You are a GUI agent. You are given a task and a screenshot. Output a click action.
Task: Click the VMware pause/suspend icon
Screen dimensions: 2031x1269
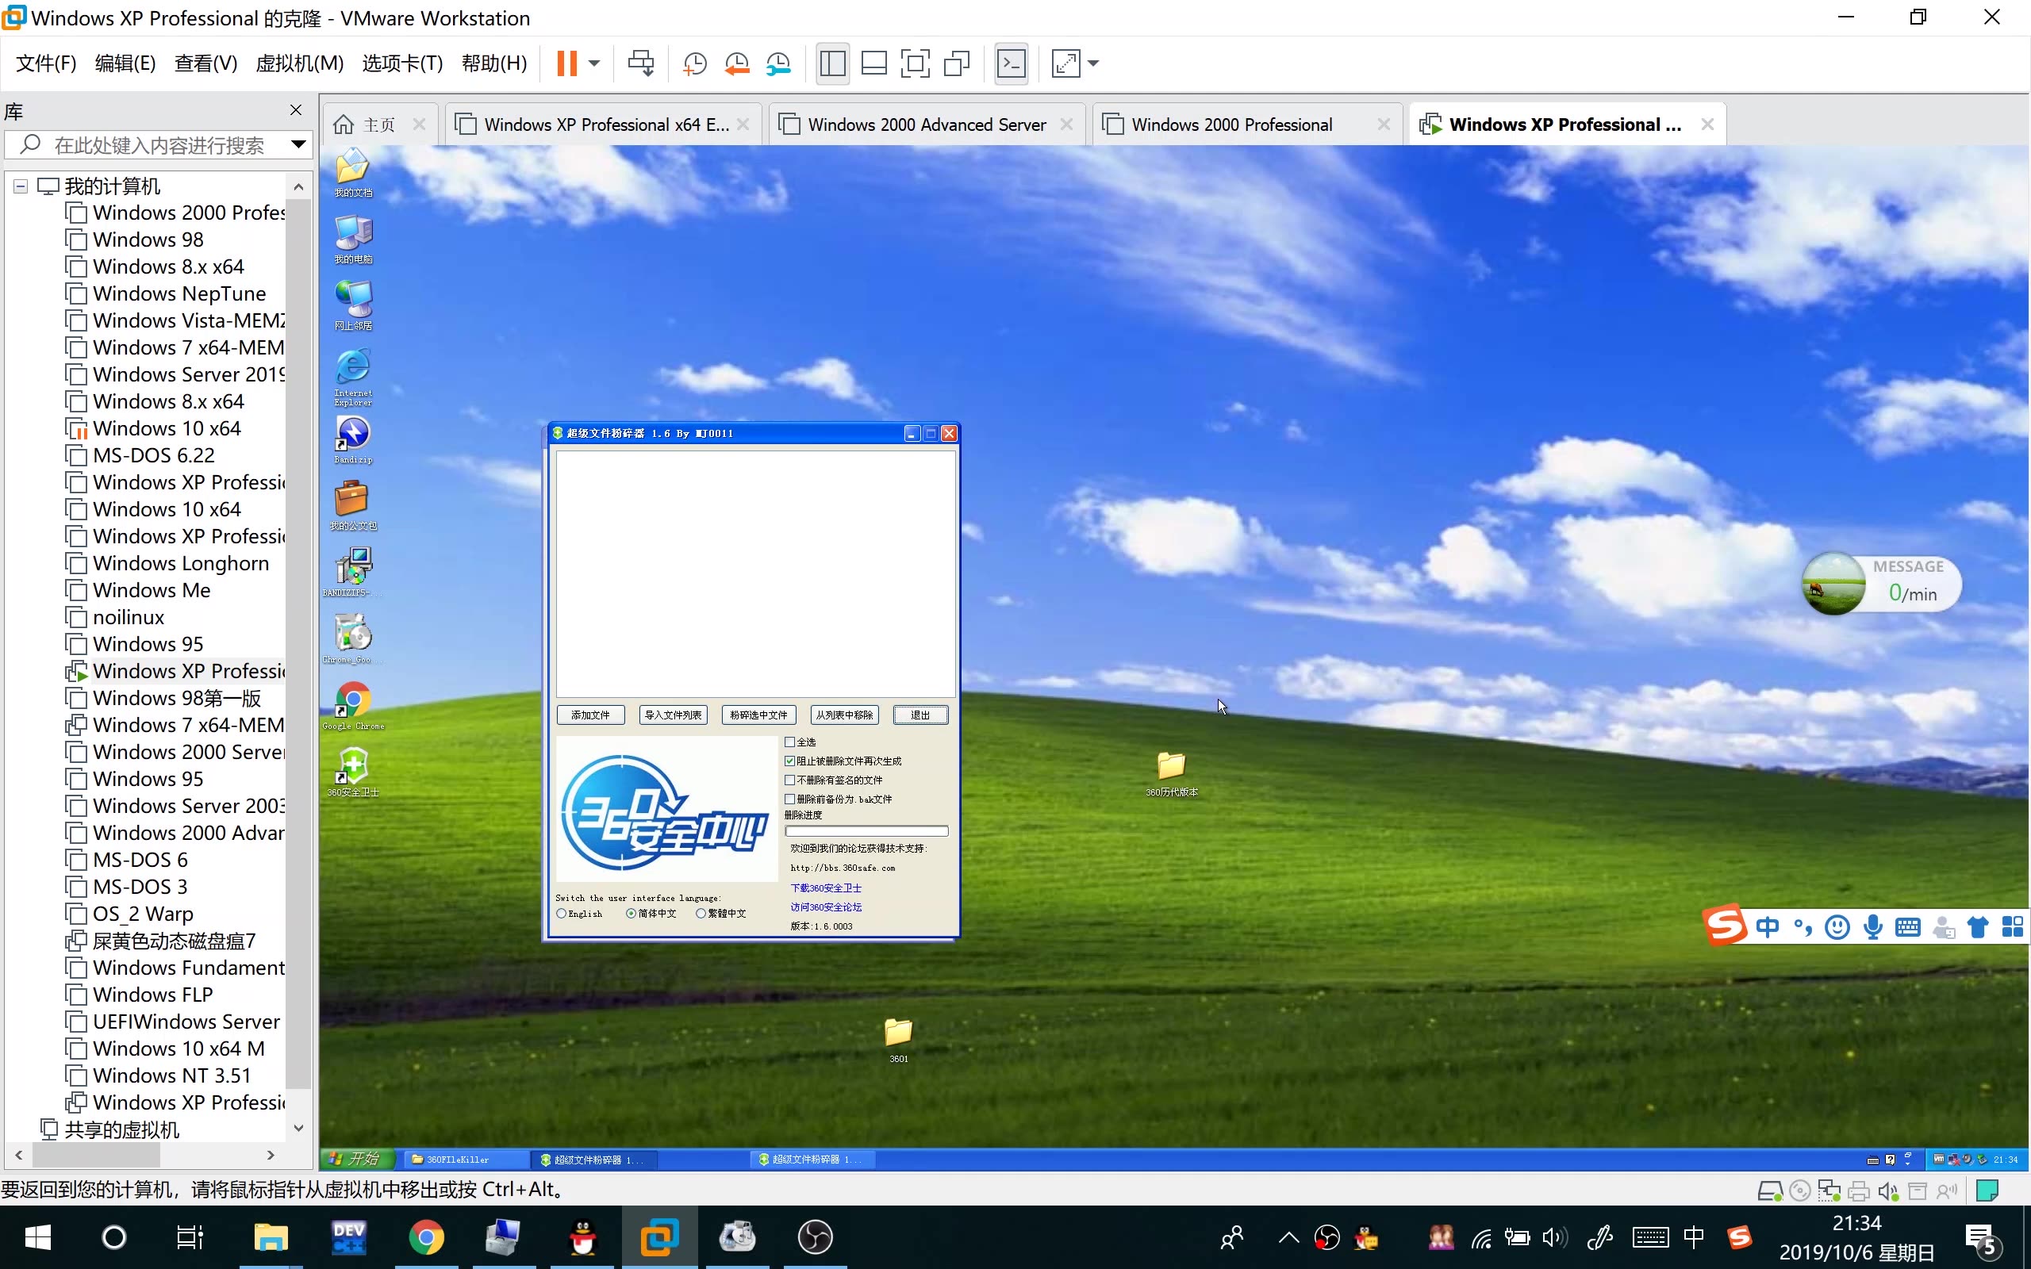click(567, 63)
